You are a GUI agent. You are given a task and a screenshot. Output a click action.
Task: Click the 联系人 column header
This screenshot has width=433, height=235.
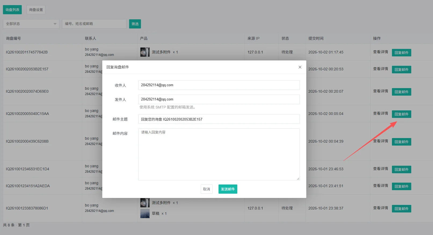pyautogui.click(x=90, y=38)
